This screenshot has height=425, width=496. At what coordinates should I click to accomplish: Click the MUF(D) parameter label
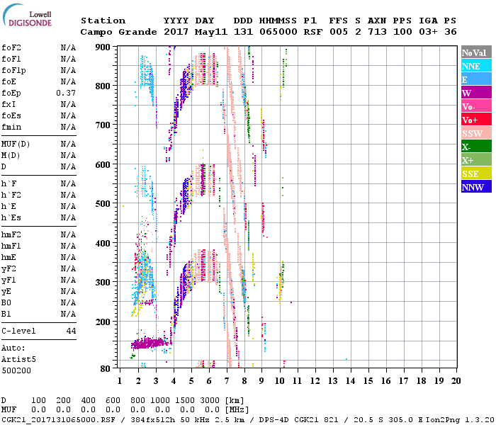[x=16, y=144]
